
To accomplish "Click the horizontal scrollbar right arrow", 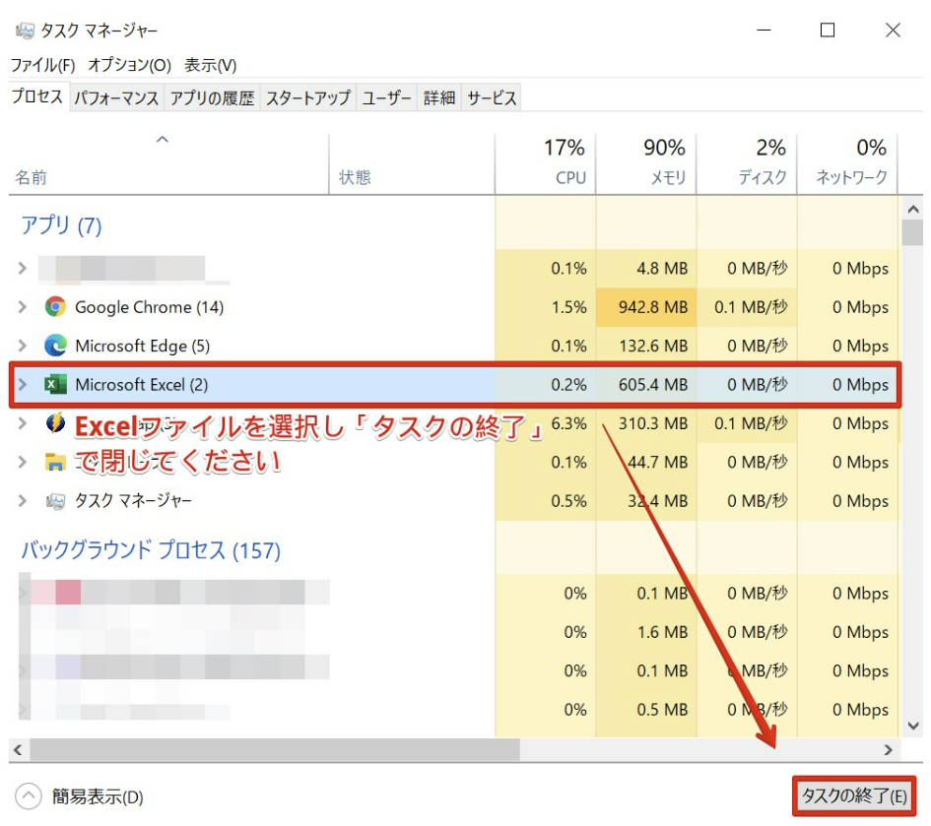I will click(x=889, y=749).
